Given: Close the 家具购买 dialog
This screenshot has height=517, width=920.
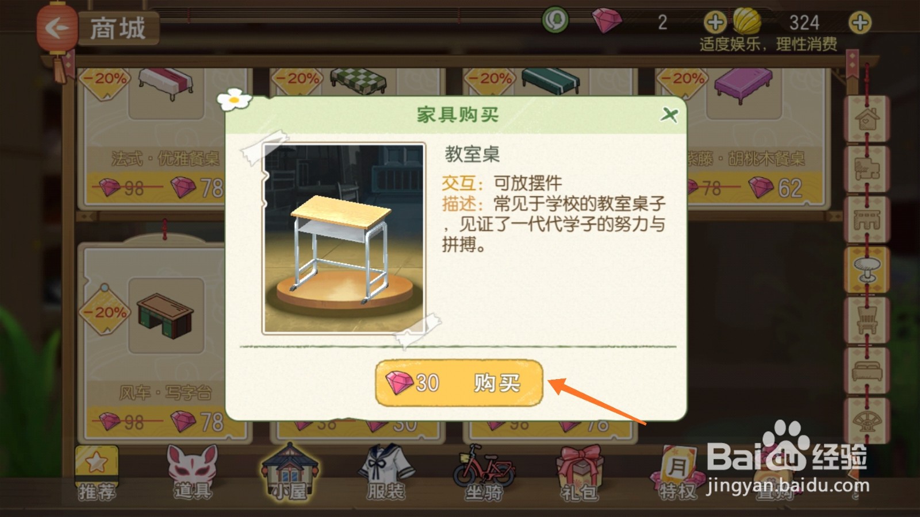Looking at the screenshot, I should click(669, 114).
